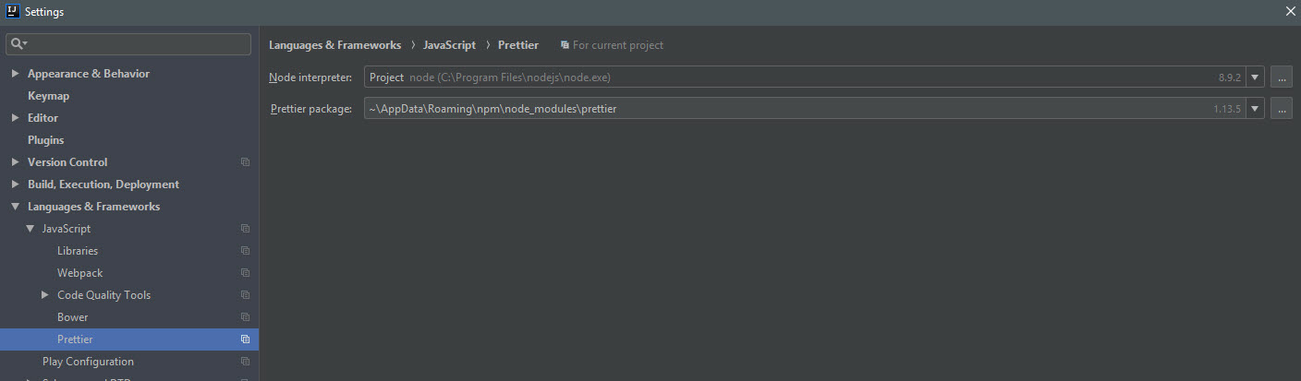Select Build, Execution, Deployment category
The image size is (1301, 381).
pyautogui.click(x=103, y=185)
